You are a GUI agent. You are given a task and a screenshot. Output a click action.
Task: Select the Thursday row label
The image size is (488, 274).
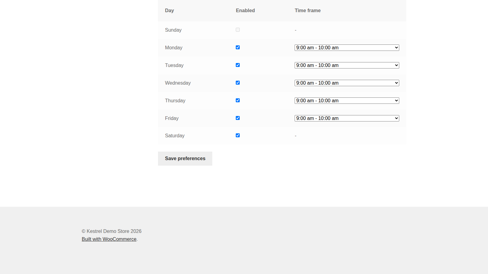(x=175, y=101)
